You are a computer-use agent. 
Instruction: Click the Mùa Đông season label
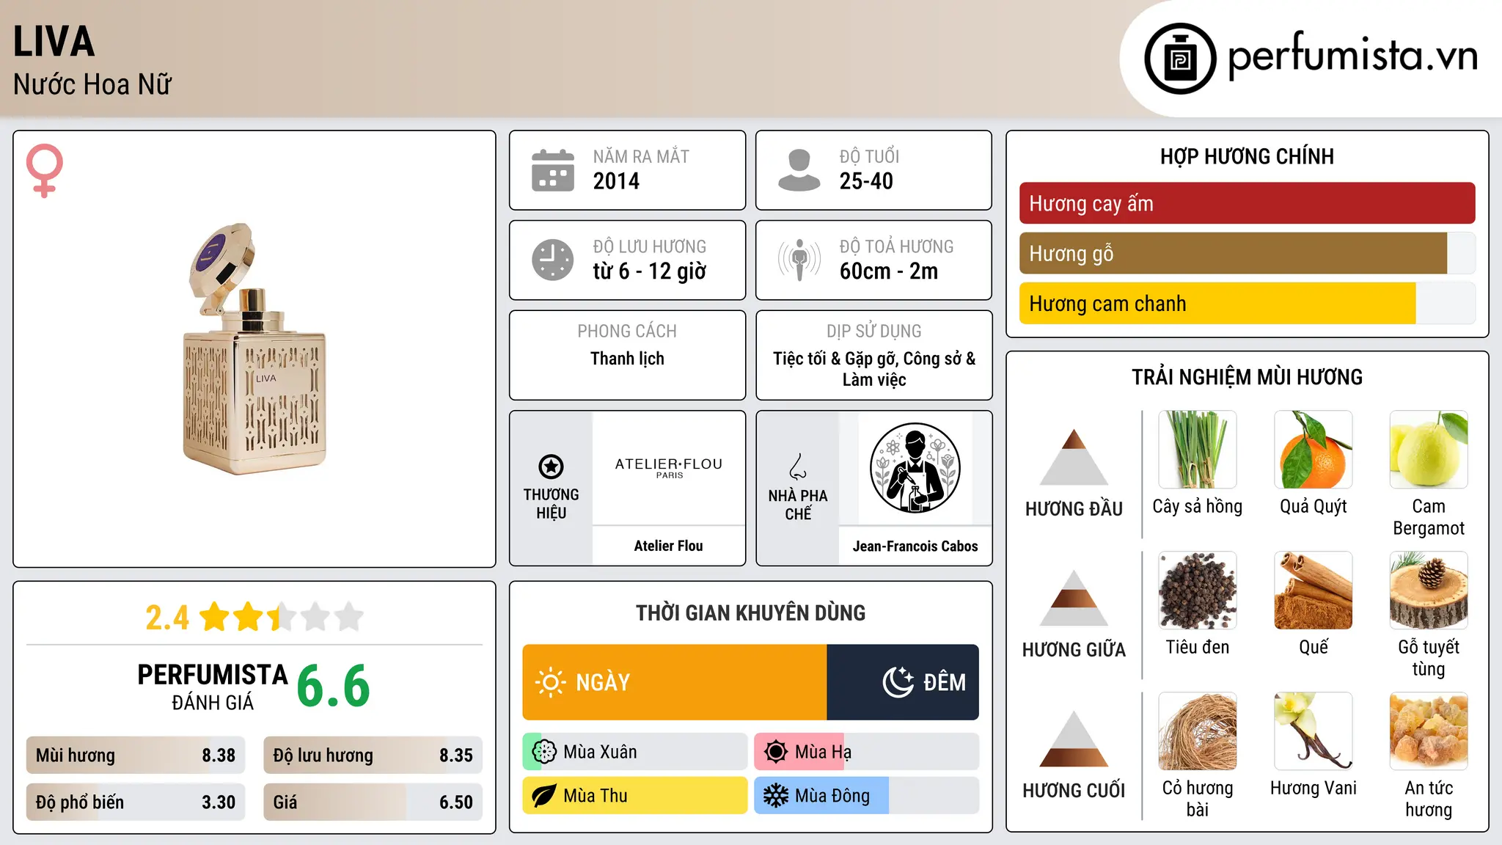pyautogui.click(x=832, y=796)
